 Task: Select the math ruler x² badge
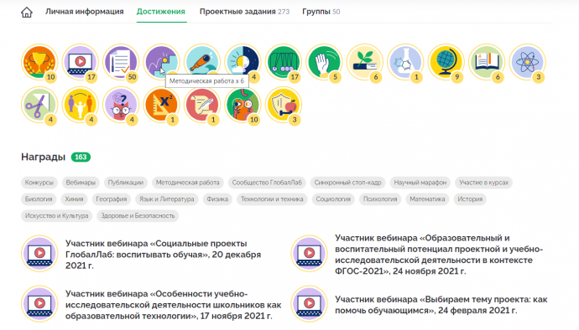[161, 105]
